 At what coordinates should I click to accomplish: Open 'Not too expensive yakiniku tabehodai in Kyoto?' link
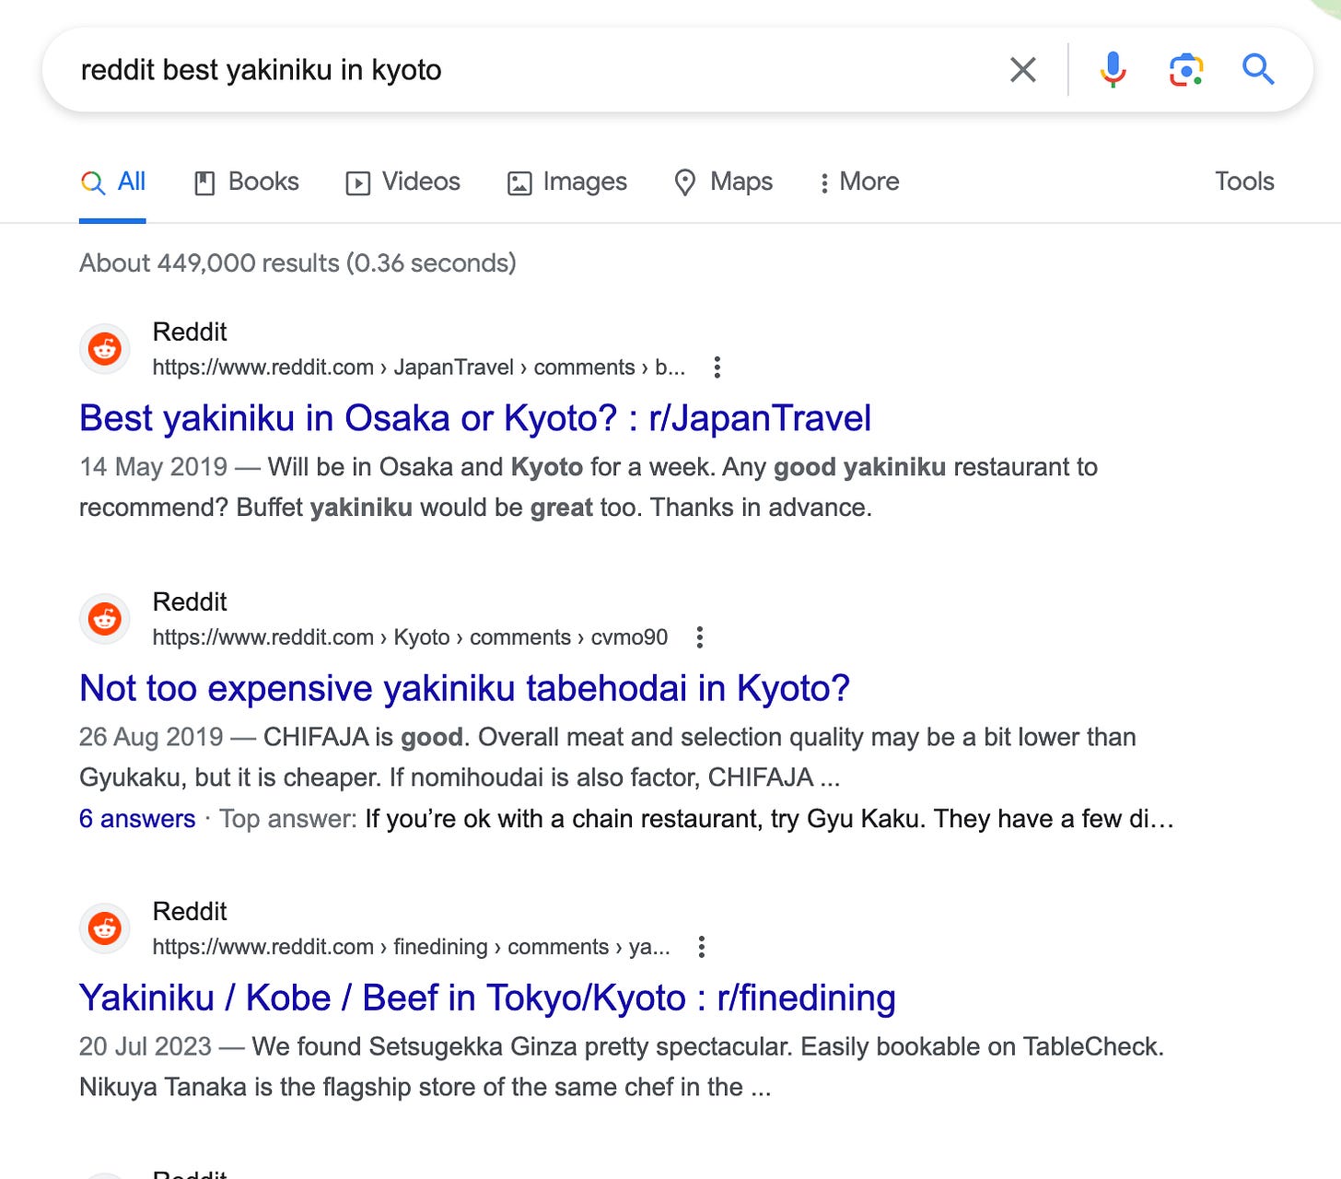coord(464,688)
